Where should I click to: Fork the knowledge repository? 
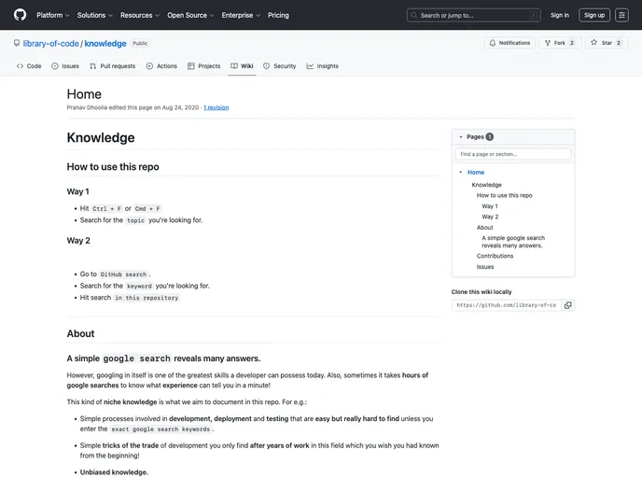[554, 43]
